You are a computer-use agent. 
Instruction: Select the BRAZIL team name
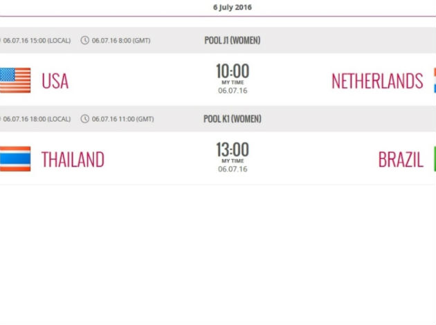click(401, 160)
